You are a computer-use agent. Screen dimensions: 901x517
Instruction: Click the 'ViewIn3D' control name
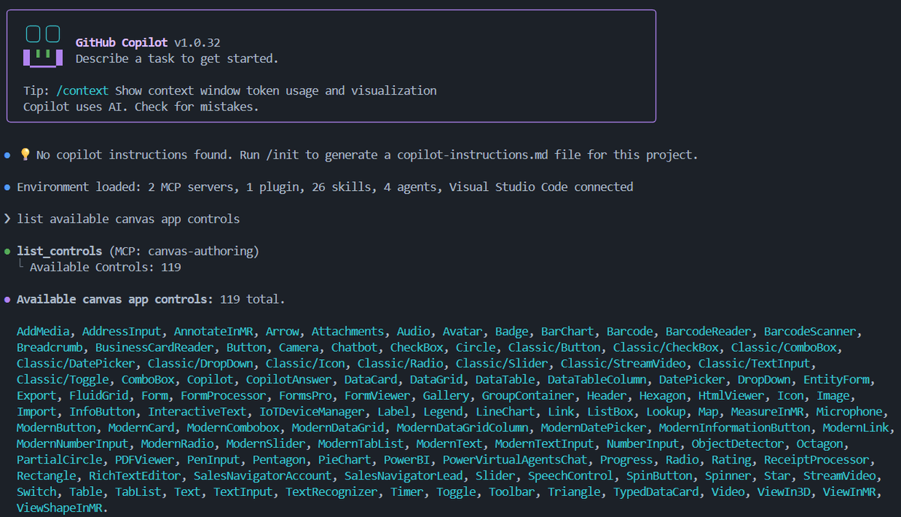[784, 492]
